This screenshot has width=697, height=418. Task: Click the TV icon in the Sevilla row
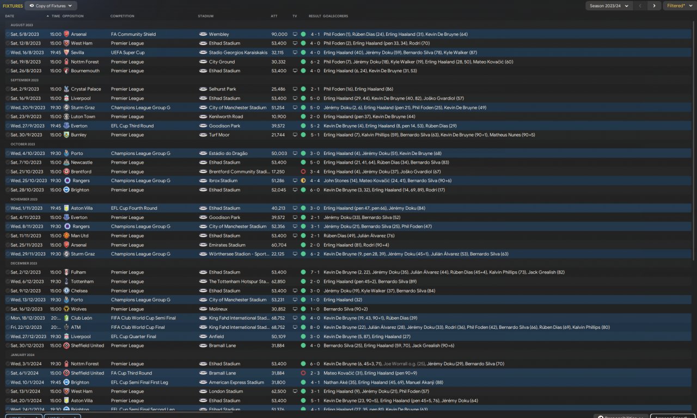point(295,53)
